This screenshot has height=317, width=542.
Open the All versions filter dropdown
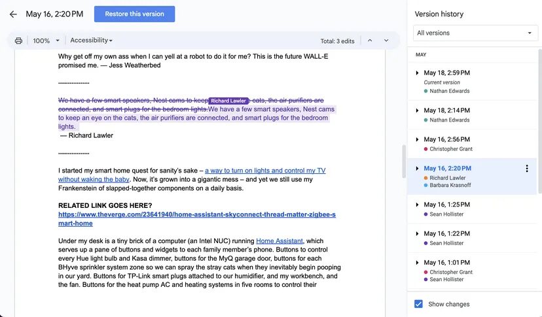475,33
